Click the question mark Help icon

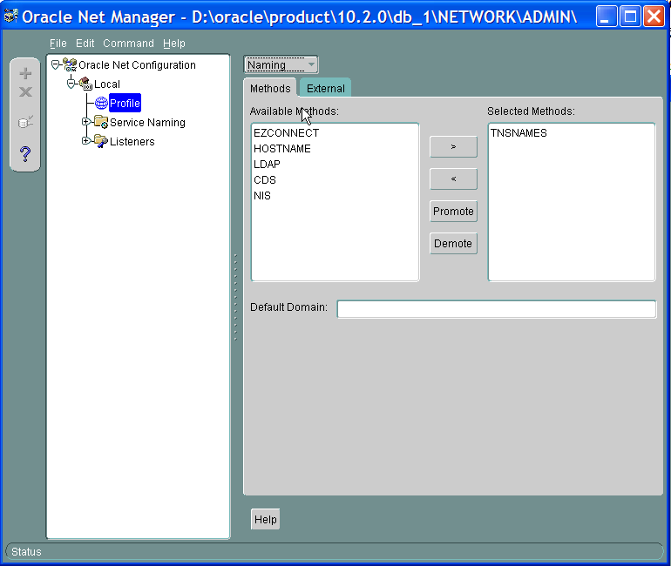pyautogui.click(x=25, y=153)
